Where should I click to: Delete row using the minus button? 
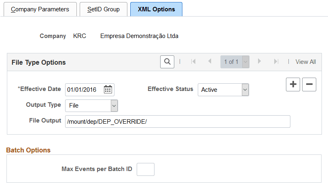pos(309,84)
